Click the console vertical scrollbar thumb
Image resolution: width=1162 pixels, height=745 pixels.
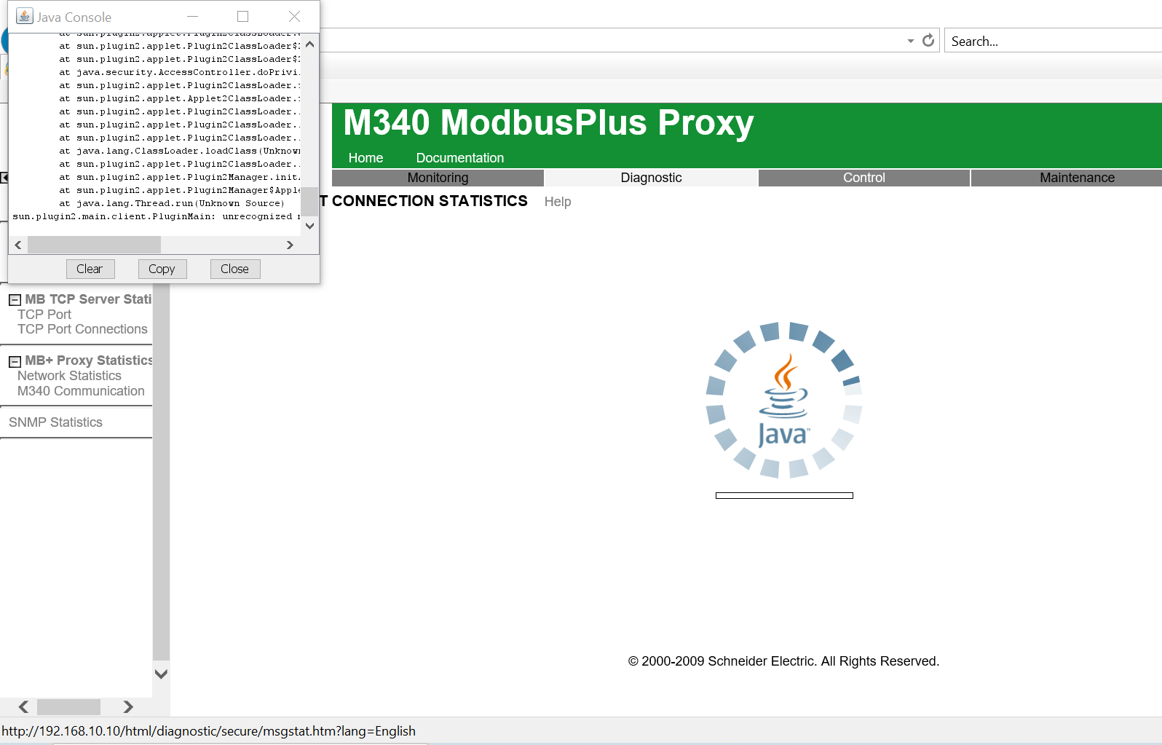310,201
